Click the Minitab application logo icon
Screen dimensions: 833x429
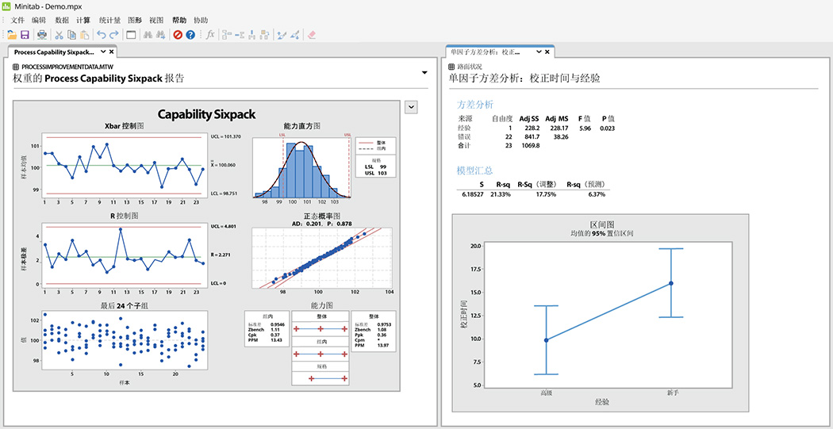click(7, 8)
